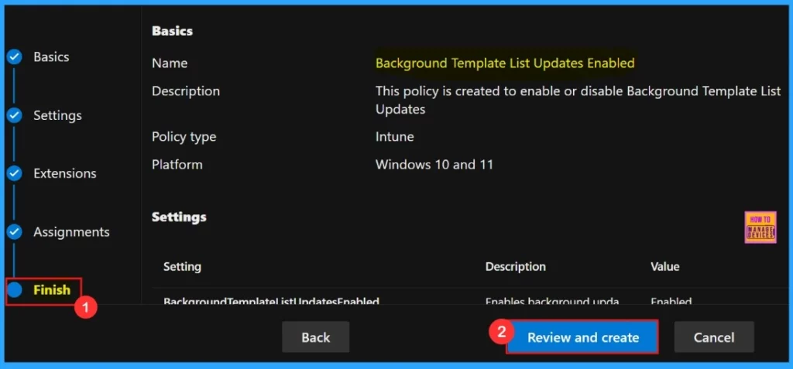Go to the Assignments step
793x369 pixels.
click(71, 232)
